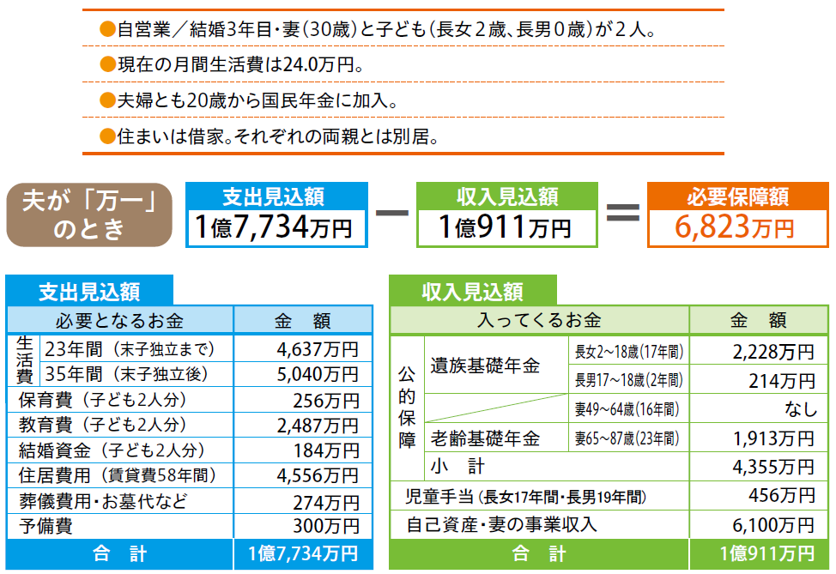
Task: Click the 214万円 amount cell
Action: tap(759, 380)
